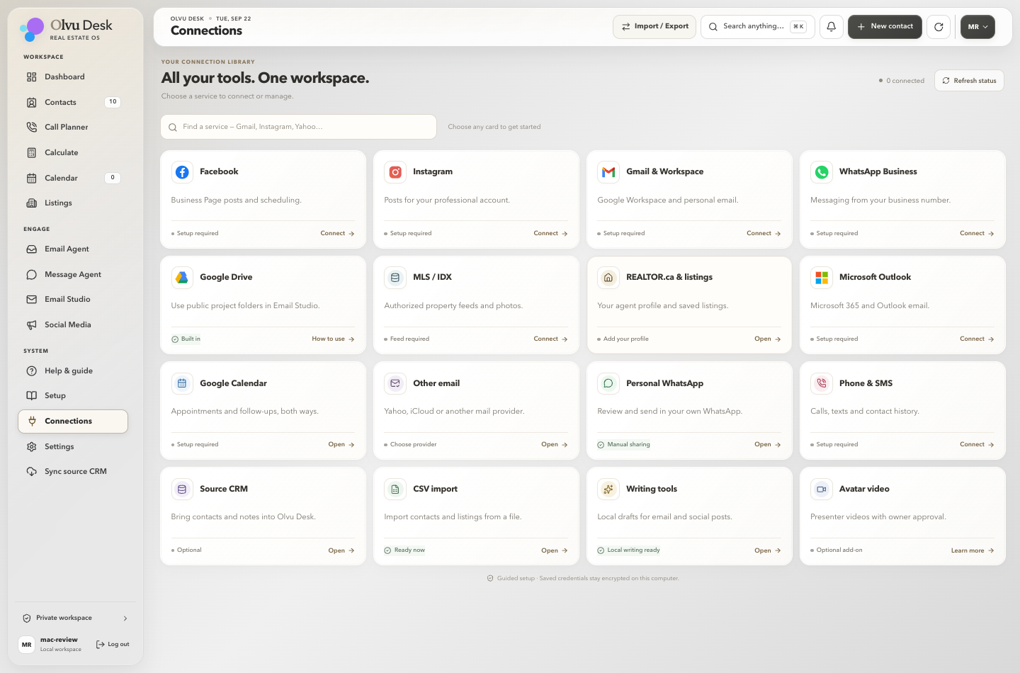
Task: Click the Facebook logo icon
Action: 182,172
